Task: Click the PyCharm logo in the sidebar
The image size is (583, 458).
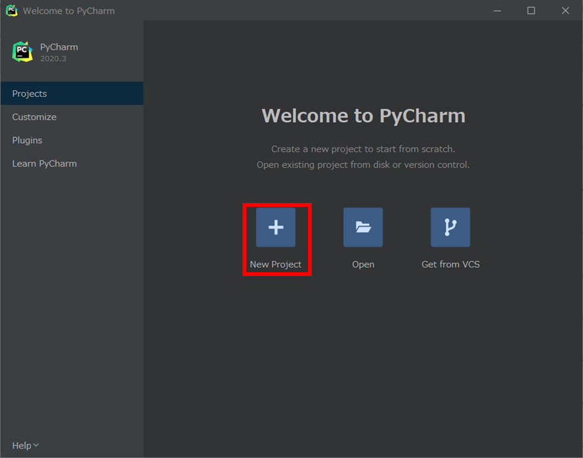Action: pos(22,51)
